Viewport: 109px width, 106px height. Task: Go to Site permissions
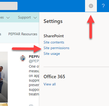[x=56, y=48]
